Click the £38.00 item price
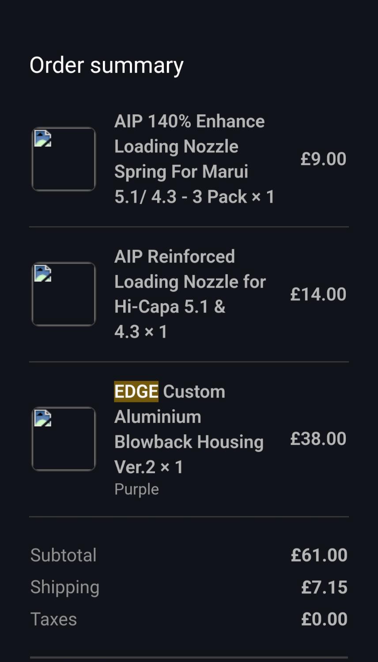Viewport: 378px width, 662px height. click(318, 439)
